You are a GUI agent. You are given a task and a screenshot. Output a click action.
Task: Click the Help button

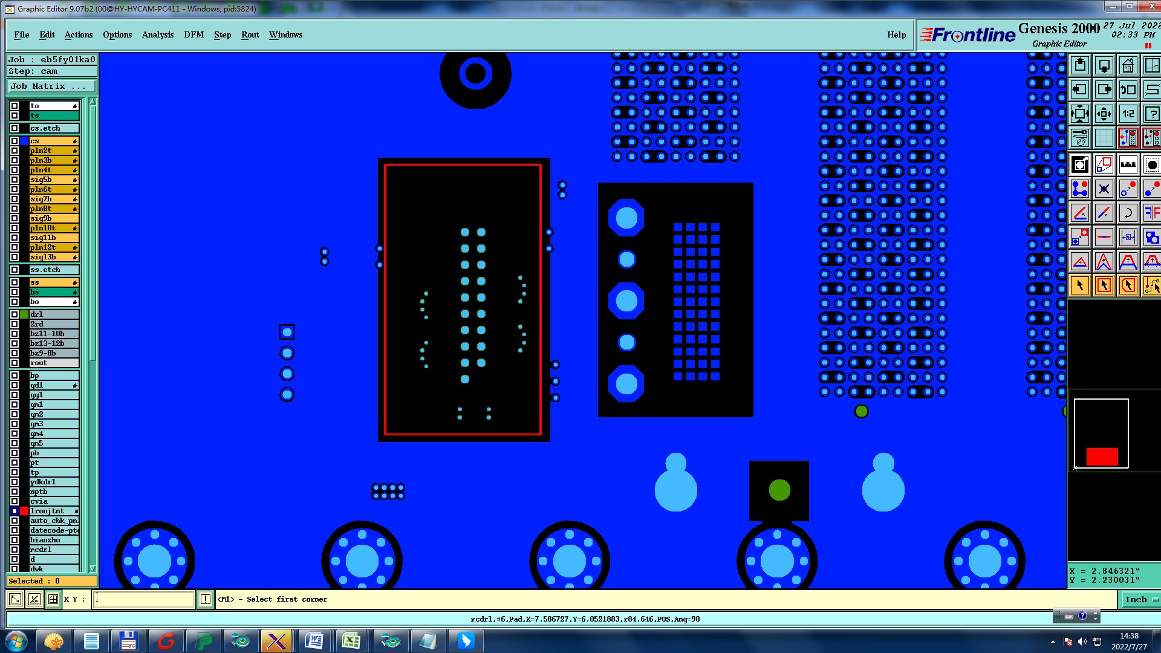[x=896, y=34]
